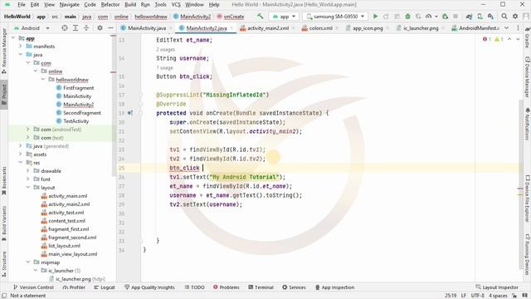
Task: Collapse the res folder
Action: point(20,163)
